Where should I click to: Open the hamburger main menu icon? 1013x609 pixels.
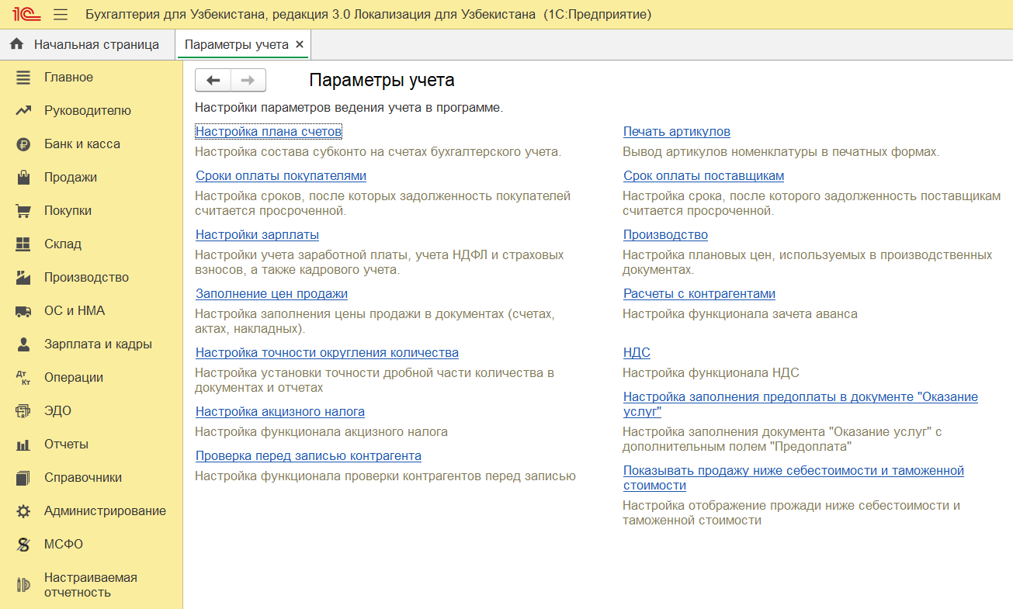point(61,15)
